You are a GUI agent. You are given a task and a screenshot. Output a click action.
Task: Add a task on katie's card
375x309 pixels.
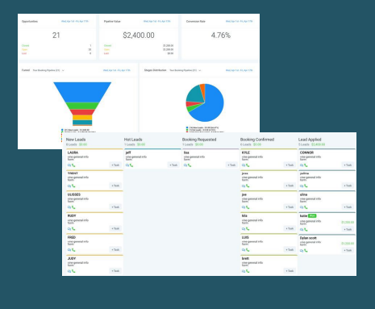[348, 229]
